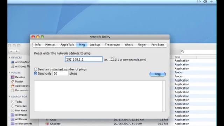Click Grapher's date 20/06/2007, 8:19 AM
Screen dimensions: 224x126
point(128,124)
